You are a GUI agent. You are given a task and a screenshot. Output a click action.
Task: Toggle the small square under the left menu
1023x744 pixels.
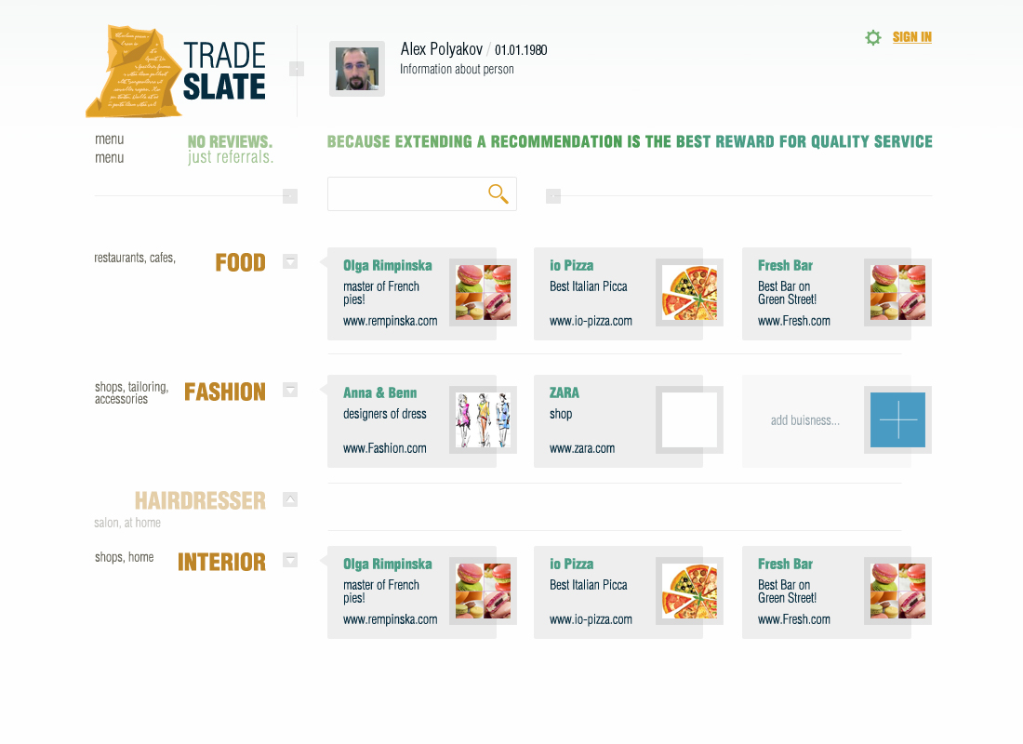tap(290, 196)
